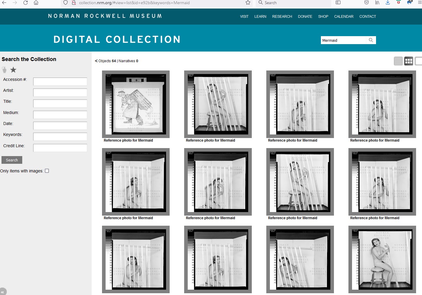Open the RESEARCH menu

[x=282, y=17]
